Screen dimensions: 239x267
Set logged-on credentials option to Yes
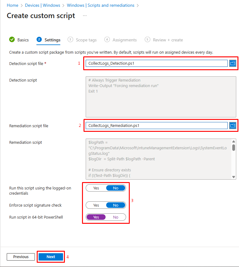click(96, 188)
